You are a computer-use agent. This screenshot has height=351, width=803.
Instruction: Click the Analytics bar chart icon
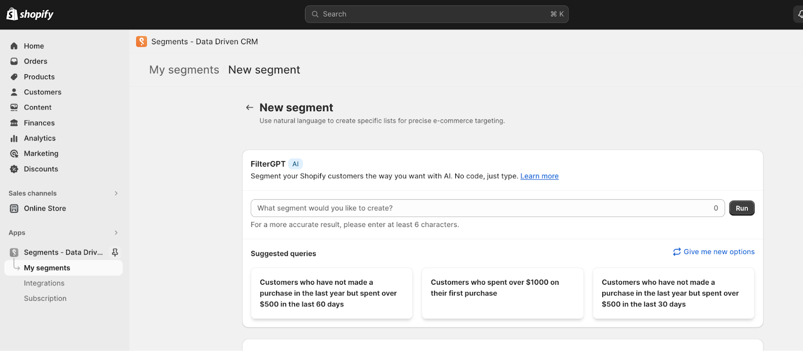tap(14, 138)
